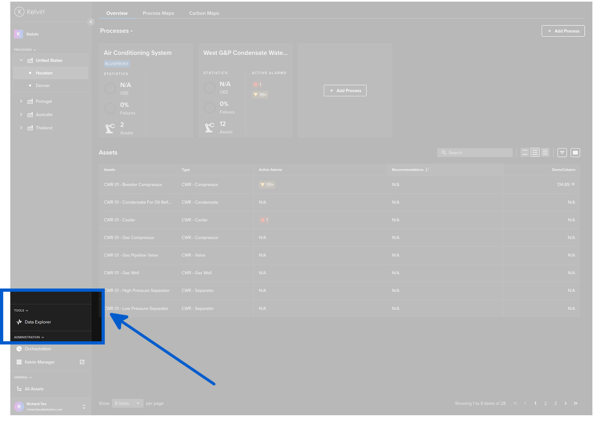Viewport: 594px width, 422px height.
Task: Click the Add Process button at top right
Action: point(563,31)
